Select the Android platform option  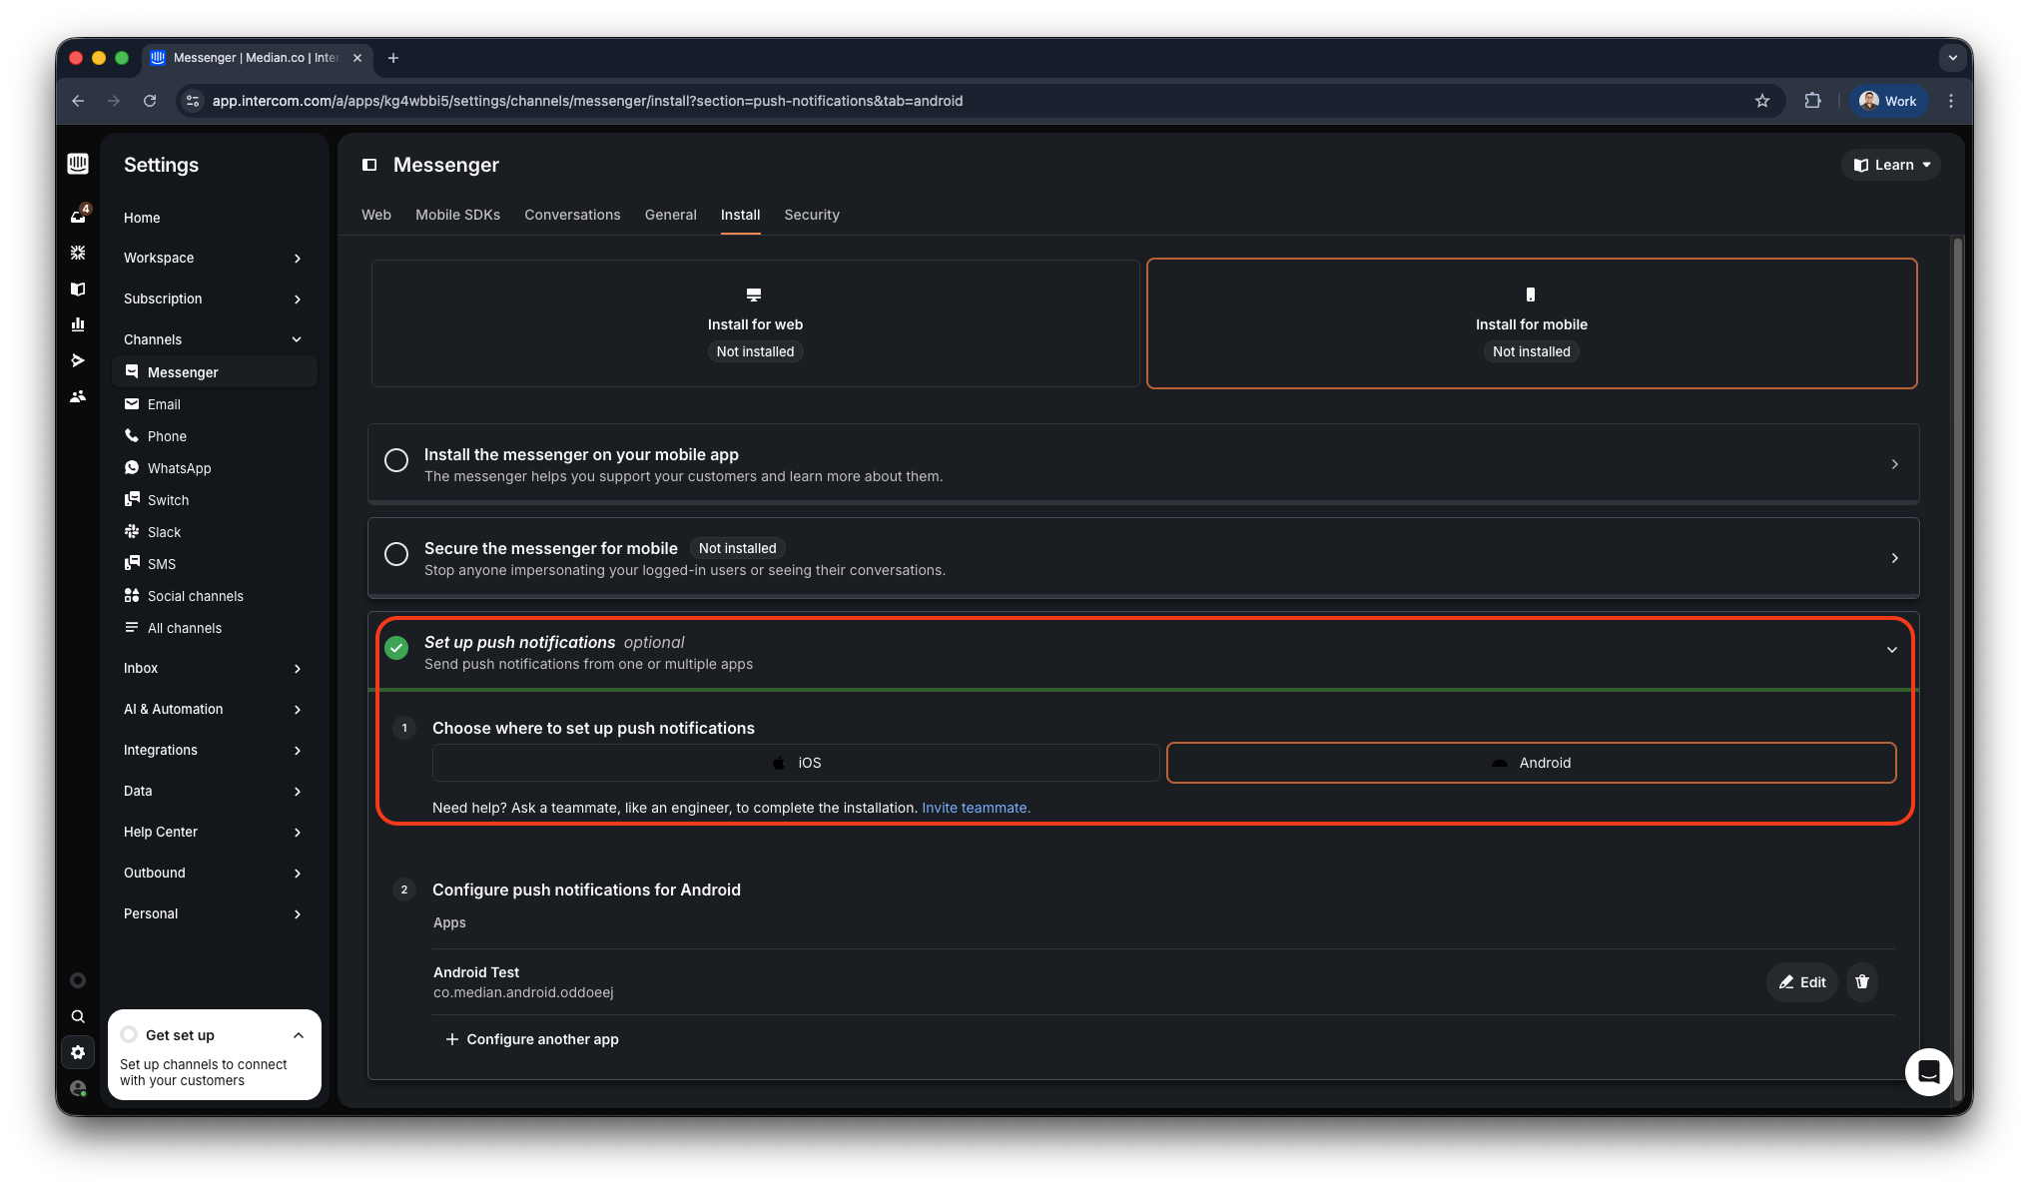point(1531,763)
